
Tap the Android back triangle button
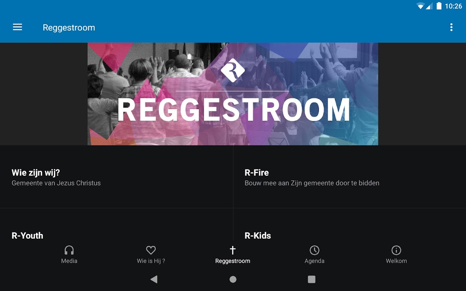[154, 279]
